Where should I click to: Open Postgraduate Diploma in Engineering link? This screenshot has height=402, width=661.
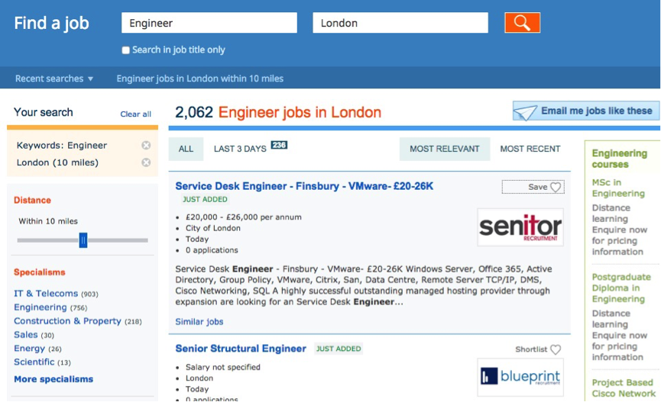(621, 288)
